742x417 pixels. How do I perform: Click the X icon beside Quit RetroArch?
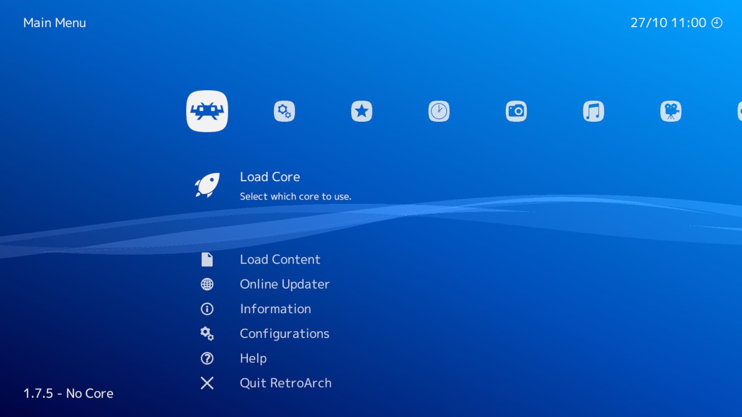point(207,383)
